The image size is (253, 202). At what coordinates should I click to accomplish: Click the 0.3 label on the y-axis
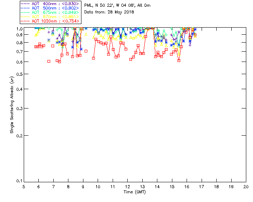click(18, 108)
